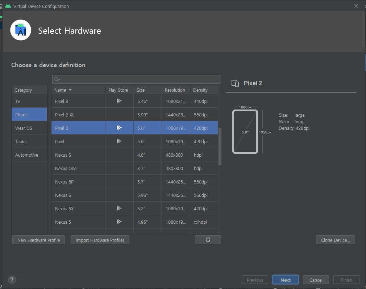
Task: Select the Wear OS category
Action: (29, 128)
